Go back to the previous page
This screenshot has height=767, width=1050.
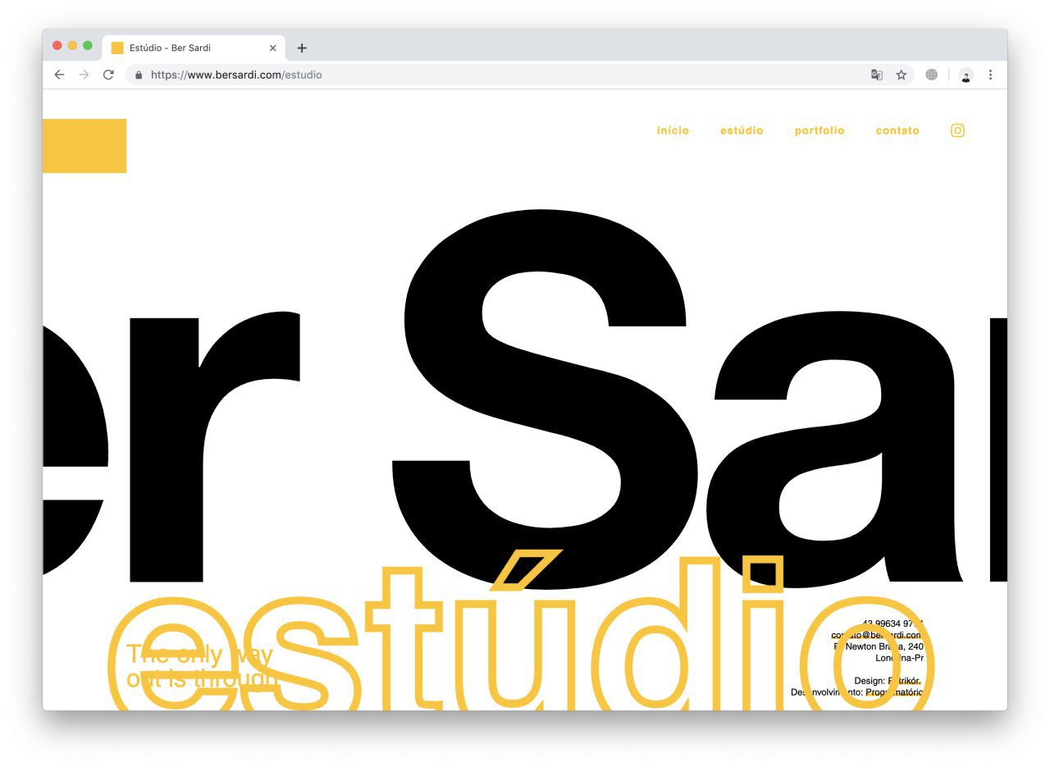coord(59,75)
